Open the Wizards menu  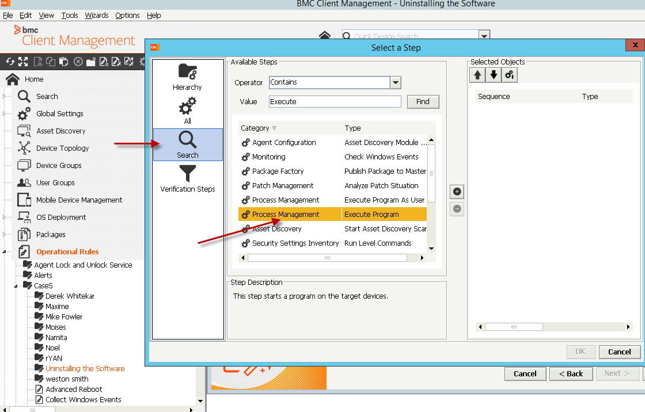pos(97,15)
